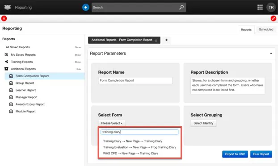
Task: Click the Training Reports share icon
Action: point(6,62)
